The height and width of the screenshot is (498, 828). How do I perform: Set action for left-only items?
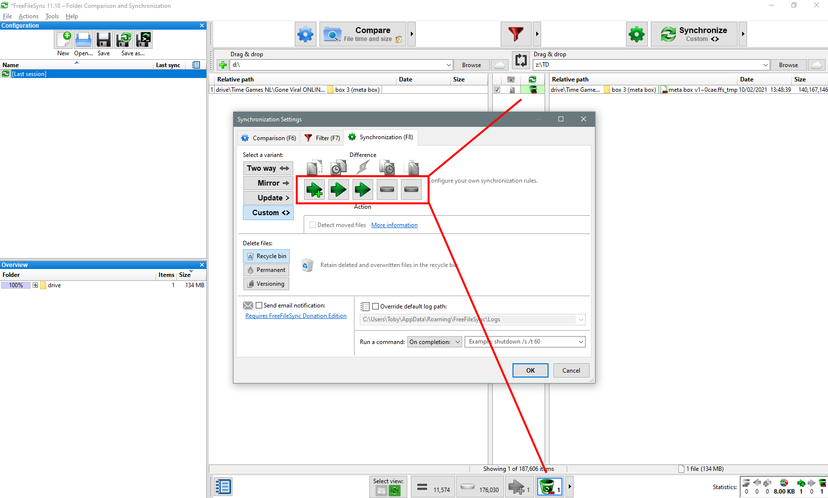314,190
